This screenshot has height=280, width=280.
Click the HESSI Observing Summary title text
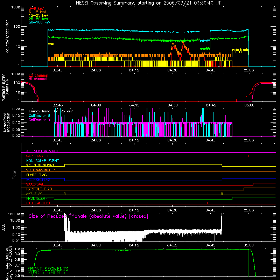(x=148, y=3)
